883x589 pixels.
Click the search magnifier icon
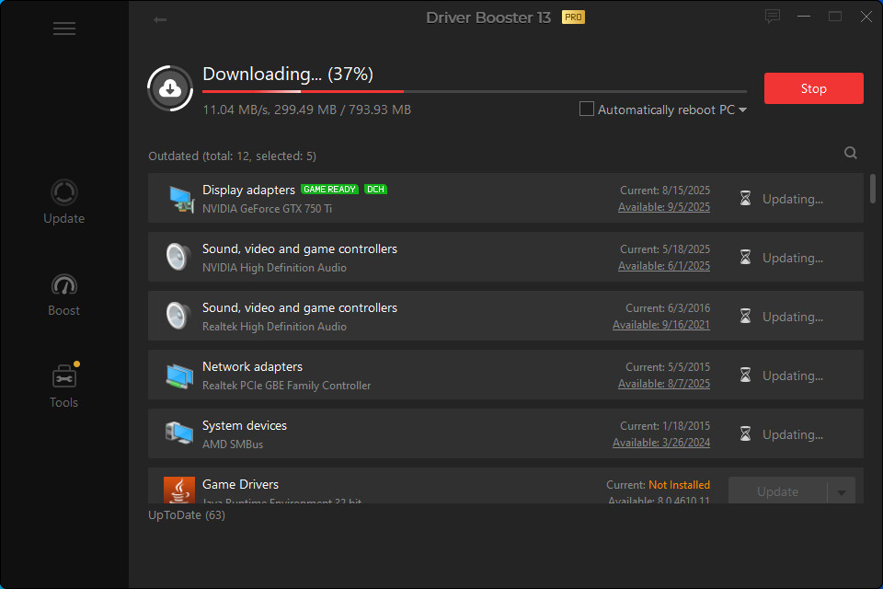click(x=850, y=152)
